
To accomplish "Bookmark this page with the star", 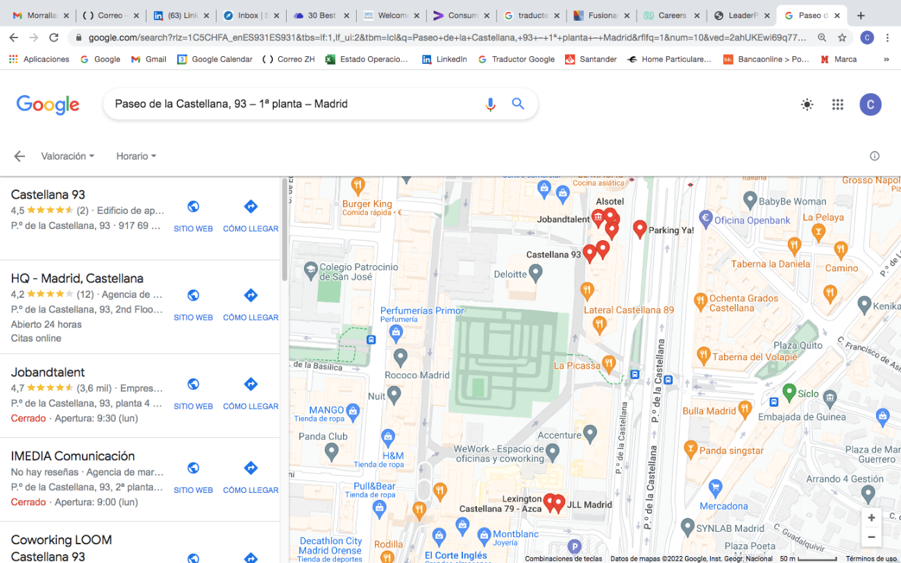I will pos(842,37).
